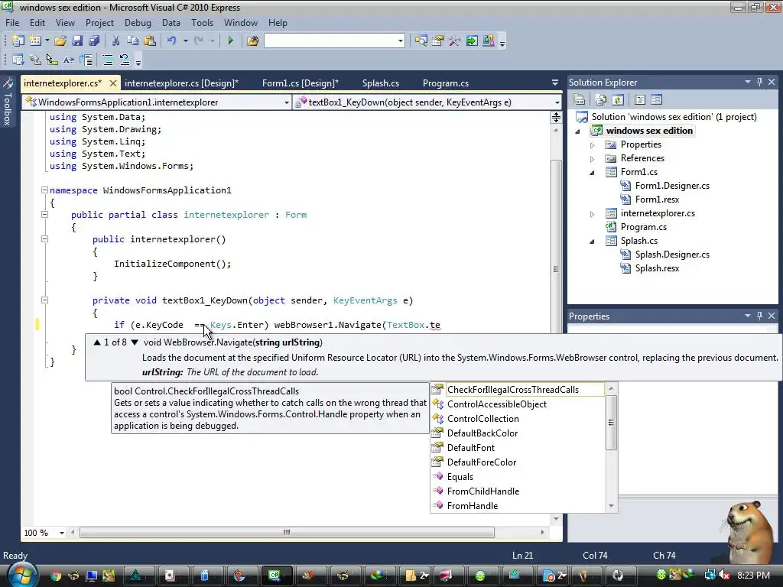Open the File menu
Image resolution: width=783 pixels, height=587 pixels.
click(x=12, y=23)
